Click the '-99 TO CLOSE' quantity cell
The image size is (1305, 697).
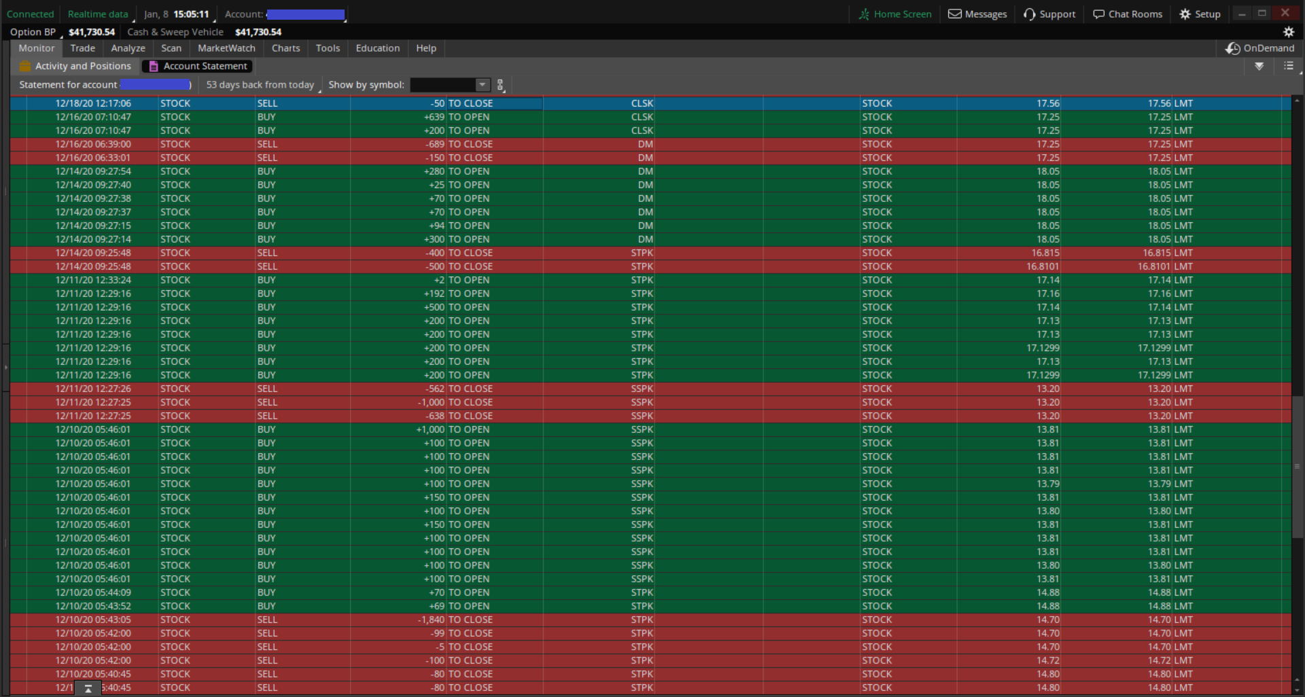[x=462, y=633]
